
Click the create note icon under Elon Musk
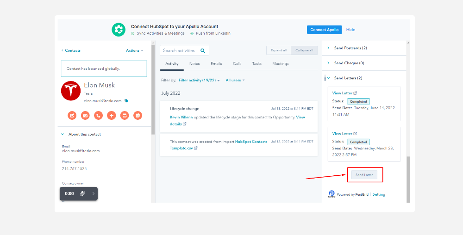(x=72, y=116)
